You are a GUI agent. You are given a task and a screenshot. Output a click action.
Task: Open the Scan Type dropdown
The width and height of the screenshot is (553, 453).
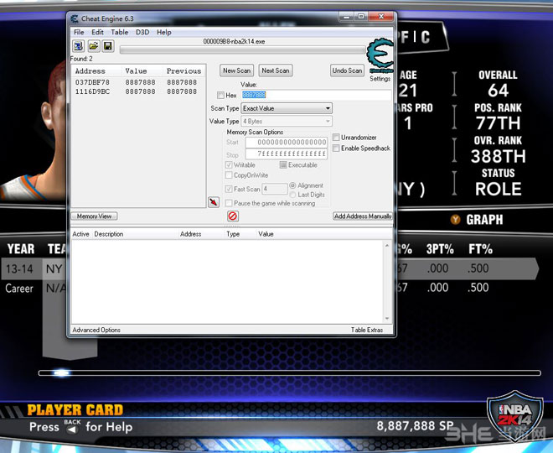point(287,108)
